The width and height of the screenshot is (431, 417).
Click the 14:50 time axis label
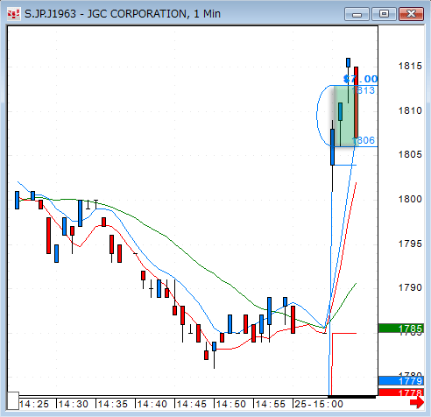click(x=231, y=404)
